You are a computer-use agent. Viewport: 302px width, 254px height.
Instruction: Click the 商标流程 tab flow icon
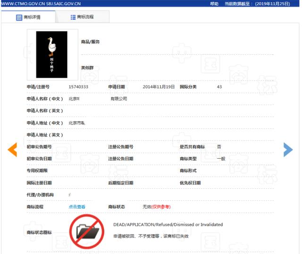point(73,17)
